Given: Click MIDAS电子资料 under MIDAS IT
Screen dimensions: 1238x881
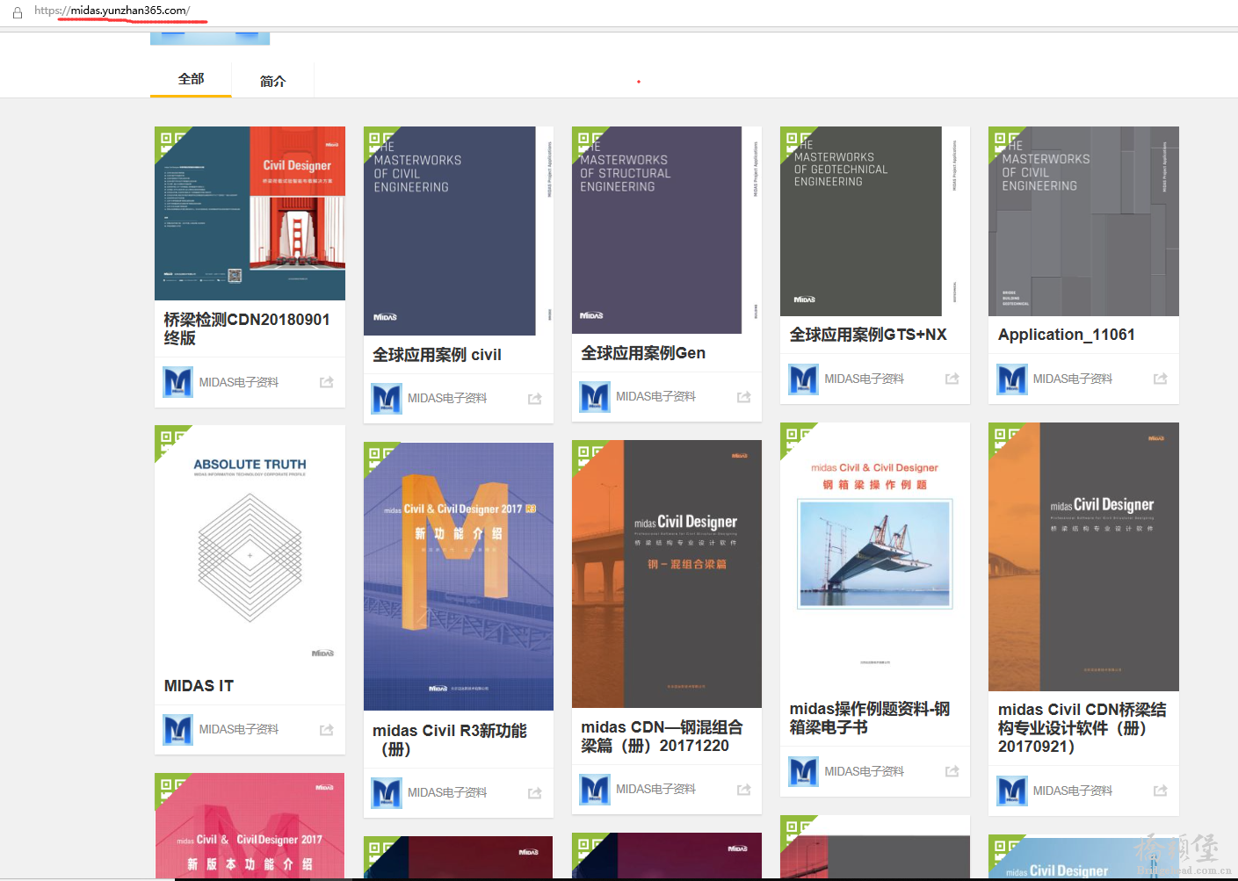Looking at the screenshot, I should (238, 730).
